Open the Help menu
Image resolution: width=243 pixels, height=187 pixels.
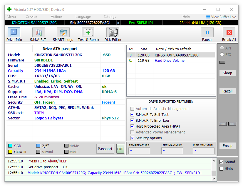(186, 17)
